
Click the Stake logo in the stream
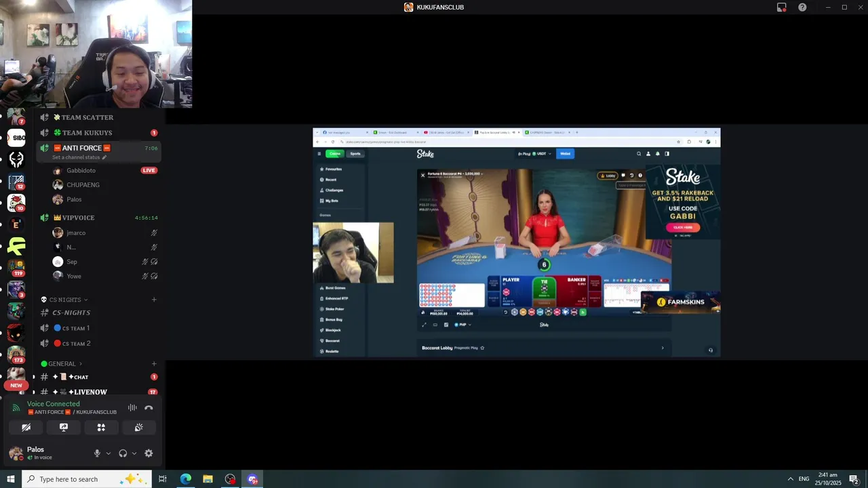[425, 154]
